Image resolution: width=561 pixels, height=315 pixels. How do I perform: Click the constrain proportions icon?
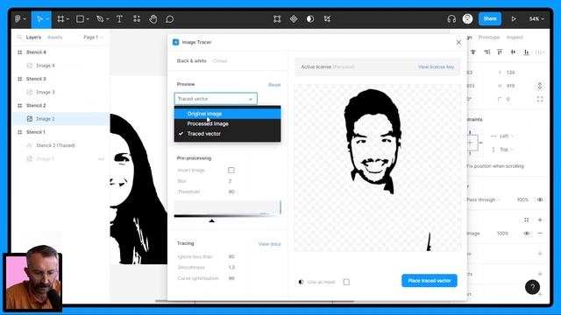[540, 86]
